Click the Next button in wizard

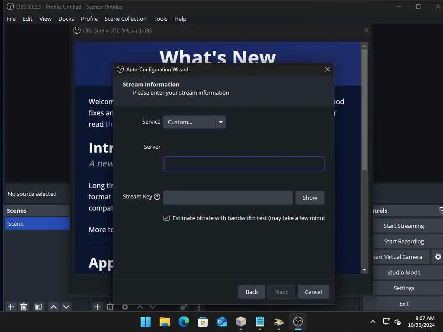click(x=281, y=292)
